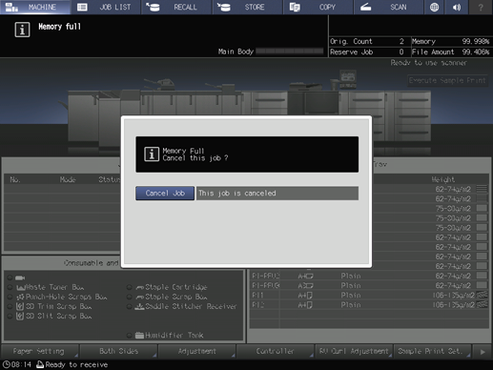The height and width of the screenshot is (370, 493).
Task: Click Staple Scrap Box status indicator
Action: pos(129,298)
